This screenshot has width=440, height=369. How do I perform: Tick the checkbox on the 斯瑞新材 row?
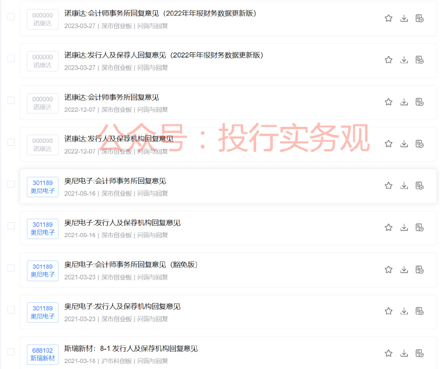(11, 352)
